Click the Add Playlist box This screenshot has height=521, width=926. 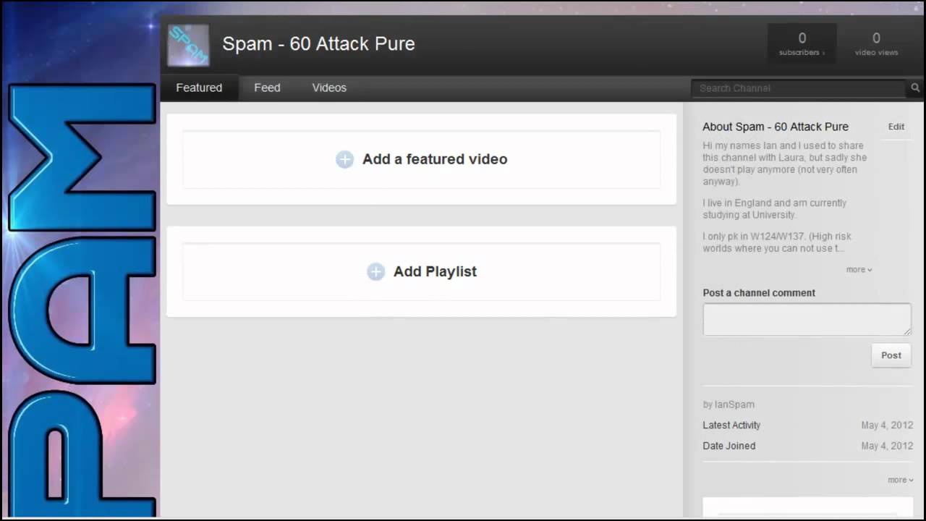(x=422, y=271)
